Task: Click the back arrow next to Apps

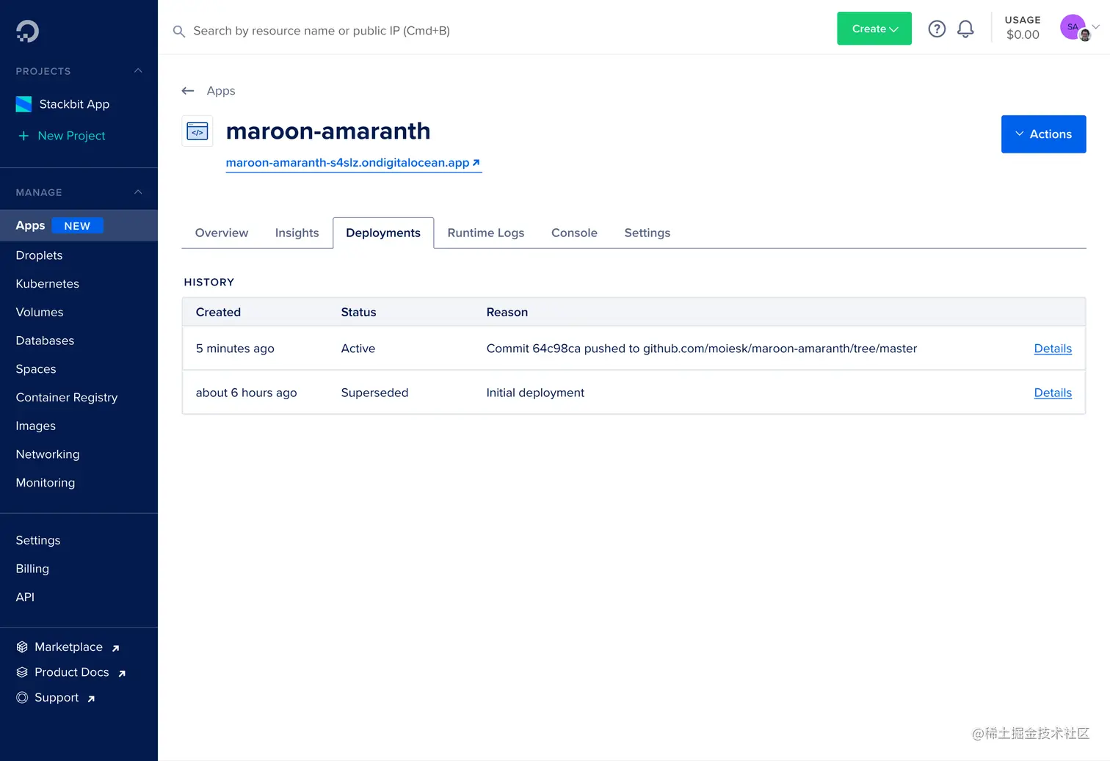Action: 188,90
